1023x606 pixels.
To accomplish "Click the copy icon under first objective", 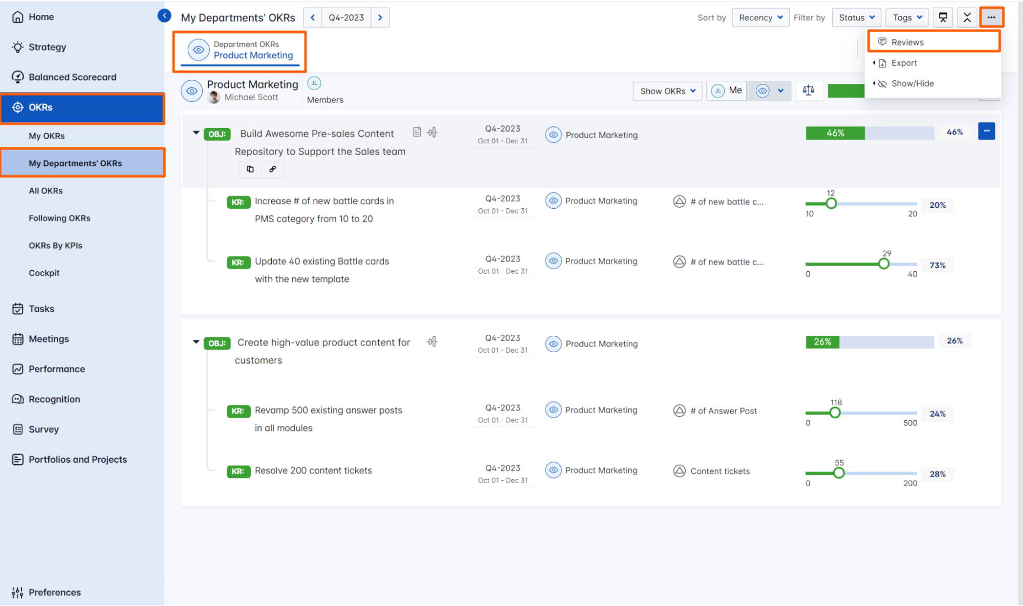I will (250, 169).
